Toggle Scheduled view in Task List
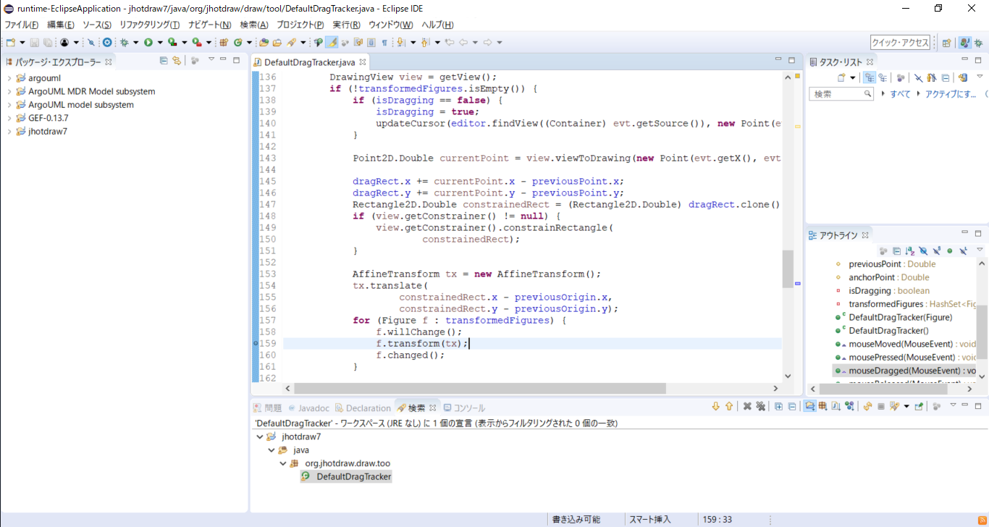The width and height of the screenshot is (989, 527). [883, 77]
